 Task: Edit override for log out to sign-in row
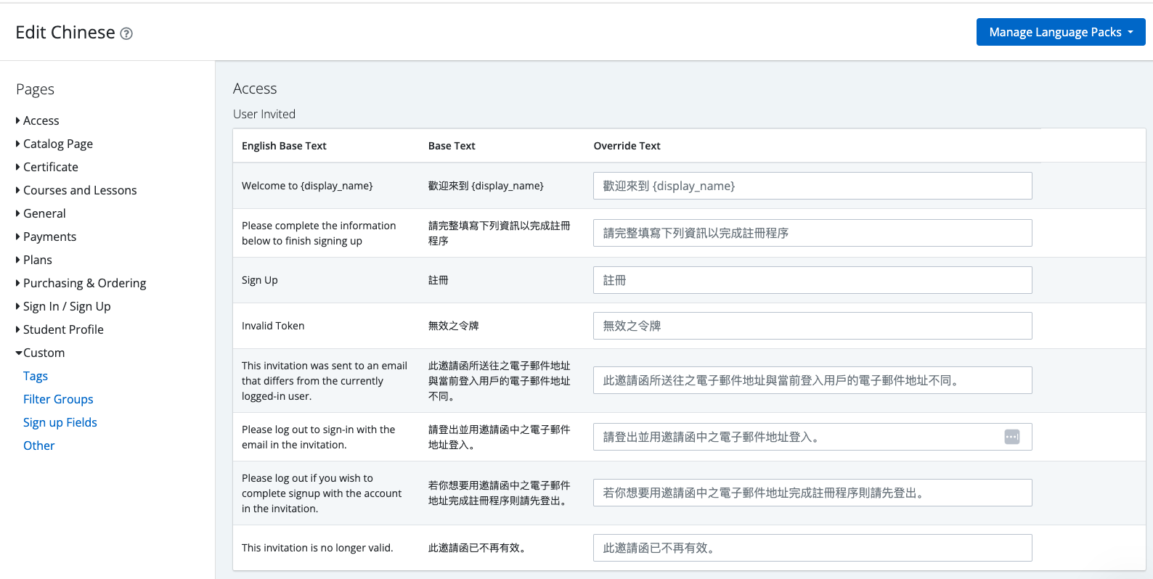click(x=812, y=437)
